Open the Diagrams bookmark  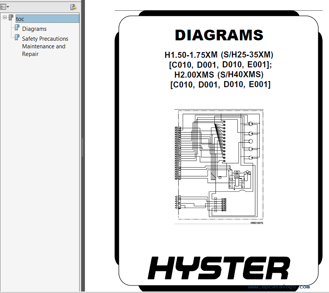point(34,29)
